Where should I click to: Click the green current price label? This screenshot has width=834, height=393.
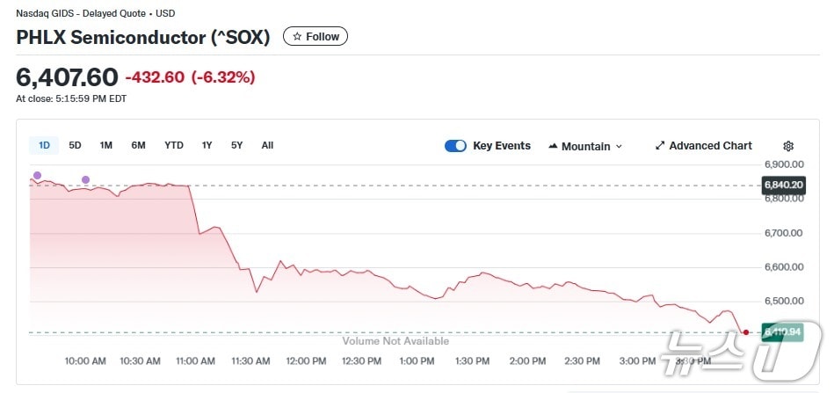[x=784, y=332]
